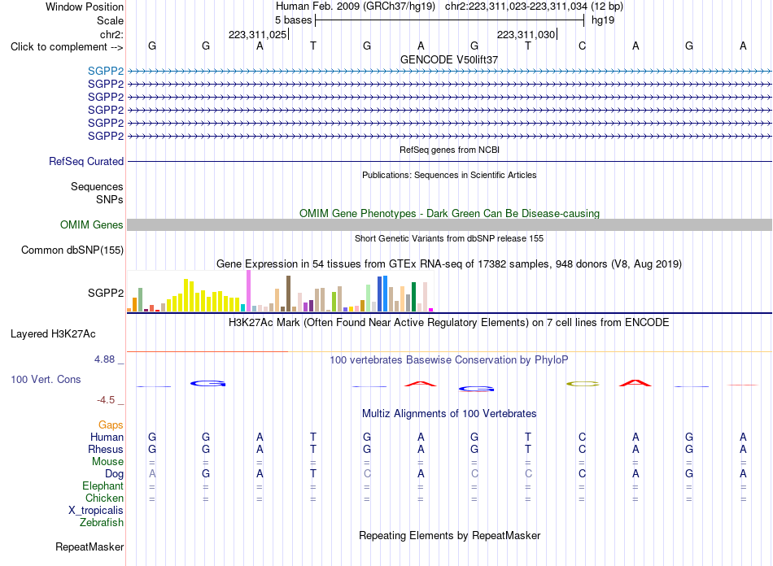Click the SGPP2 label beside GTEx bar chart
This screenshot has height=566, width=773.
(x=106, y=293)
